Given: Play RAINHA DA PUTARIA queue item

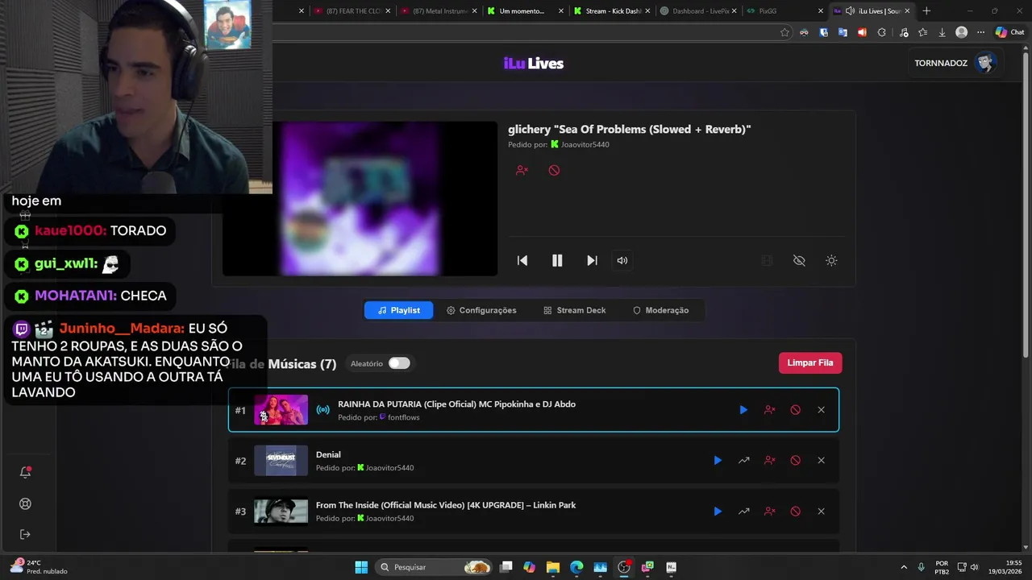Looking at the screenshot, I should (743, 410).
